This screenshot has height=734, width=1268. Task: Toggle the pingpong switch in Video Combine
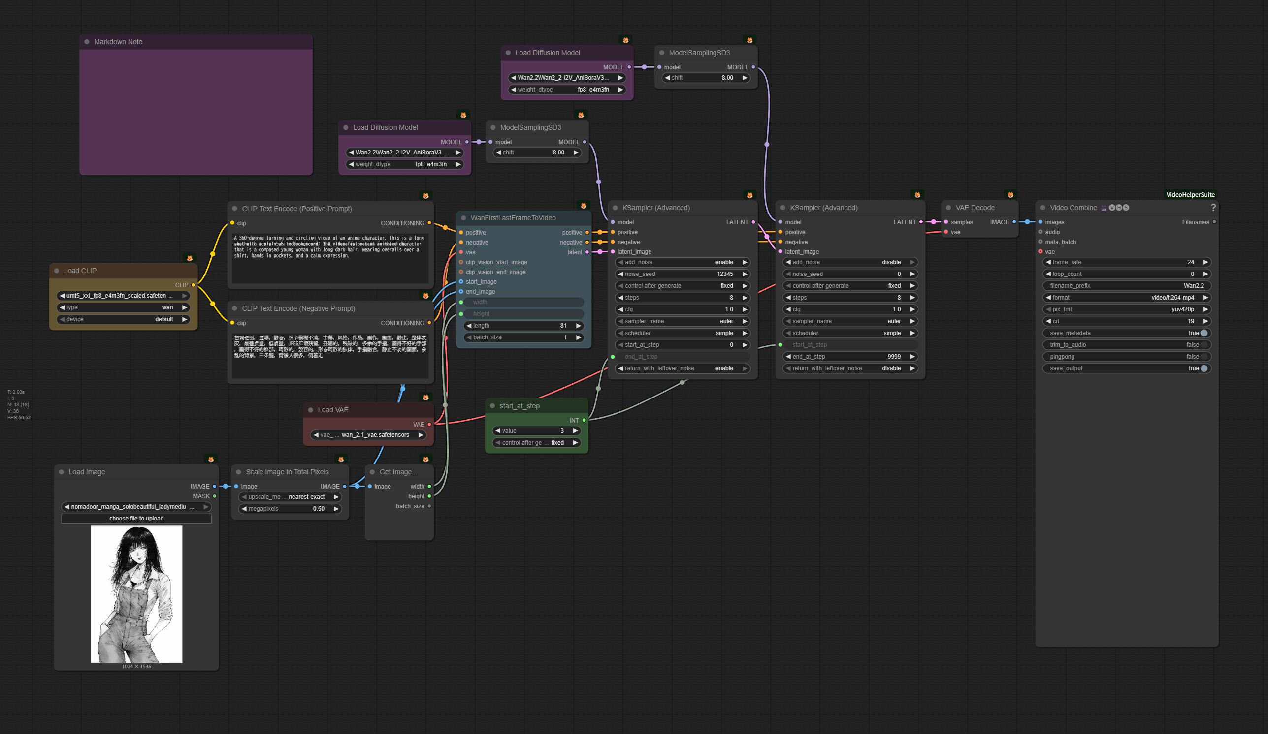1203,357
